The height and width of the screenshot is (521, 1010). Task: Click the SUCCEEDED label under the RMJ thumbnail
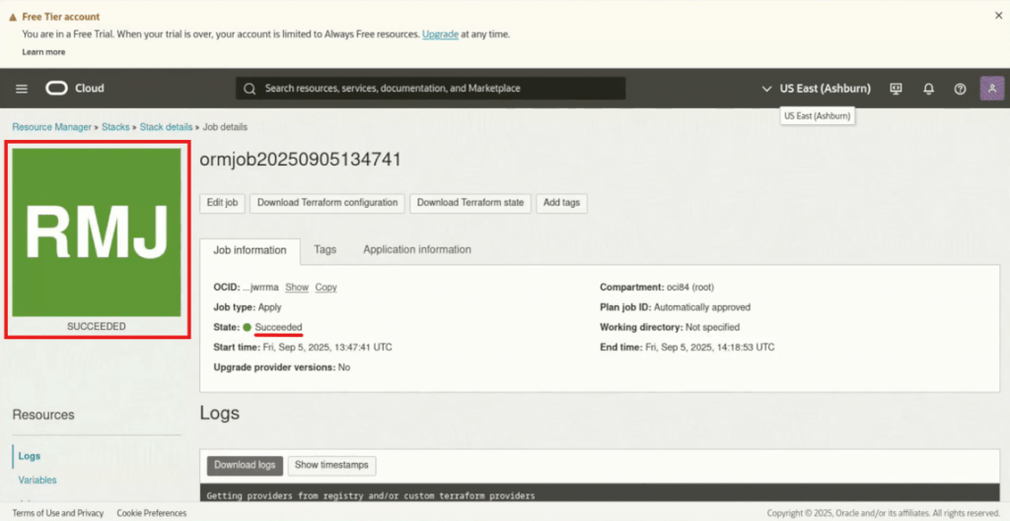[97, 327]
